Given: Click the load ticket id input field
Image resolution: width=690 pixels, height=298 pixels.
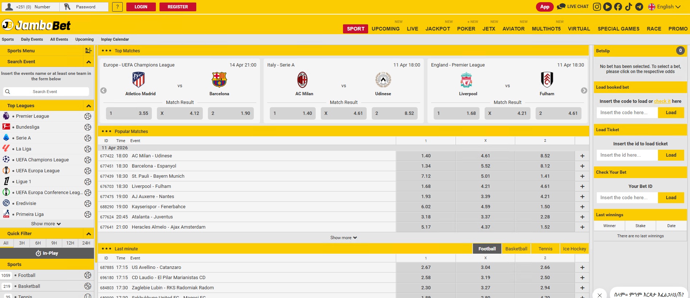Looking at the screenshot, I should coord(627,155).
